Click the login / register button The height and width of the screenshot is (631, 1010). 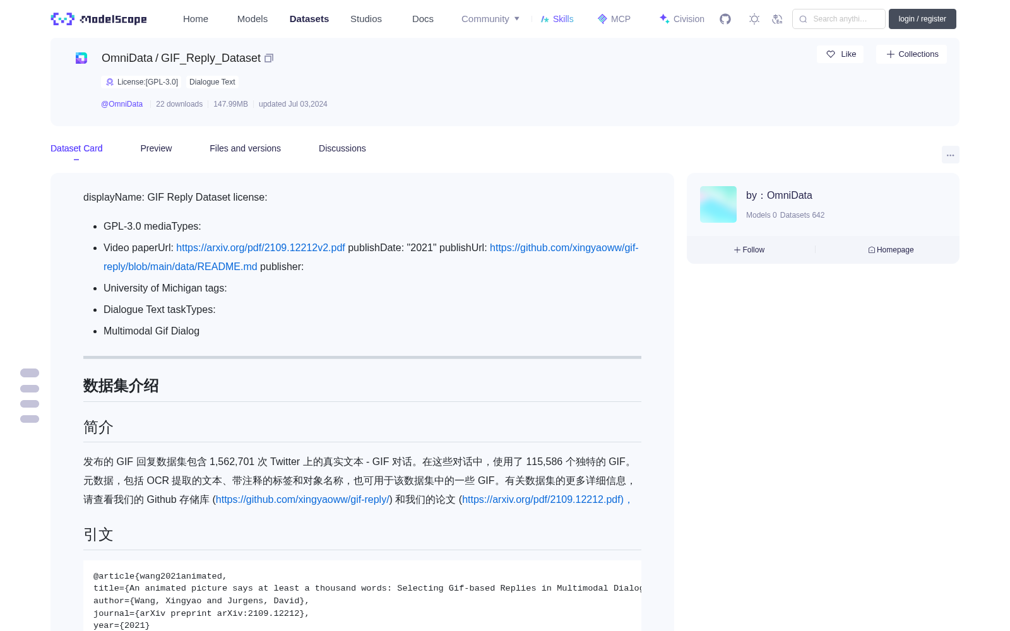pos(922,19)
